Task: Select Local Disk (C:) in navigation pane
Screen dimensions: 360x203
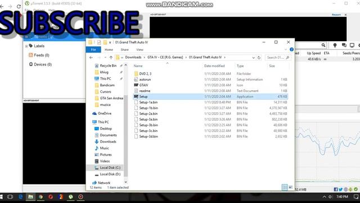Action: point(110,168)
